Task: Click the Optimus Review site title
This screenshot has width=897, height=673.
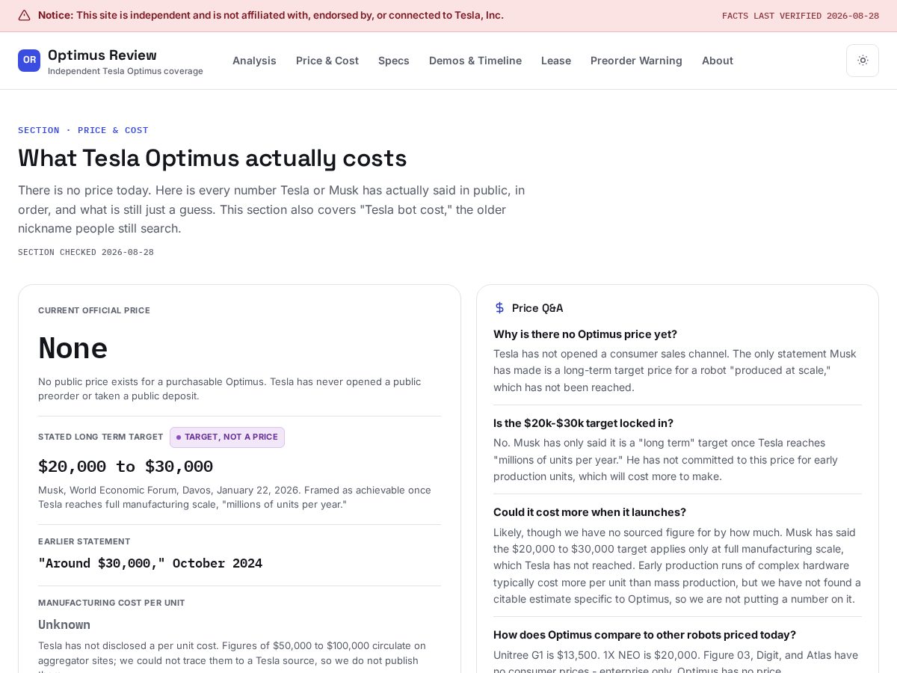Action: click(102, 55)
